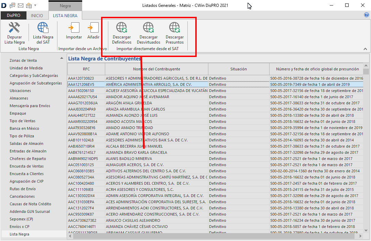
Task: Click the chat bubbles icon in title bar
Action: 12,5
